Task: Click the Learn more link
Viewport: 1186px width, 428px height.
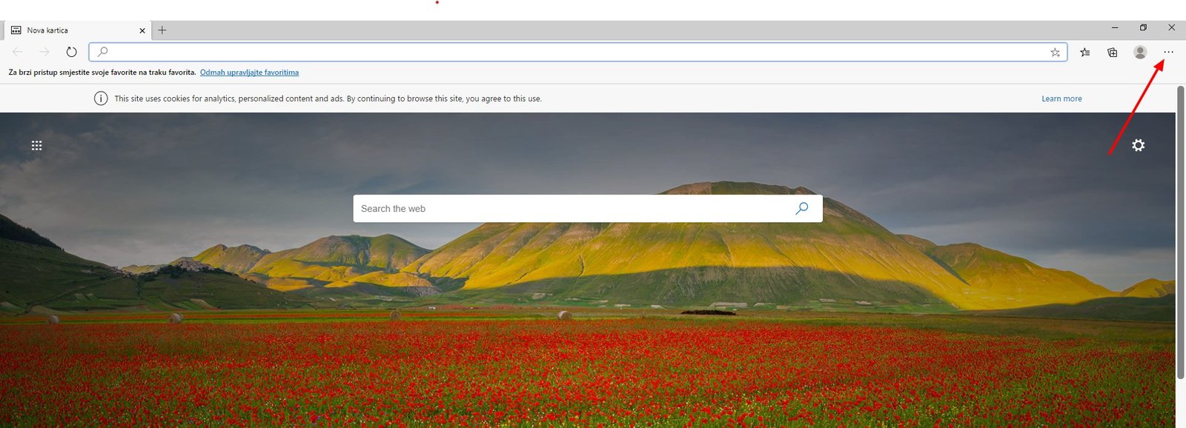Action: [1061, 98]
